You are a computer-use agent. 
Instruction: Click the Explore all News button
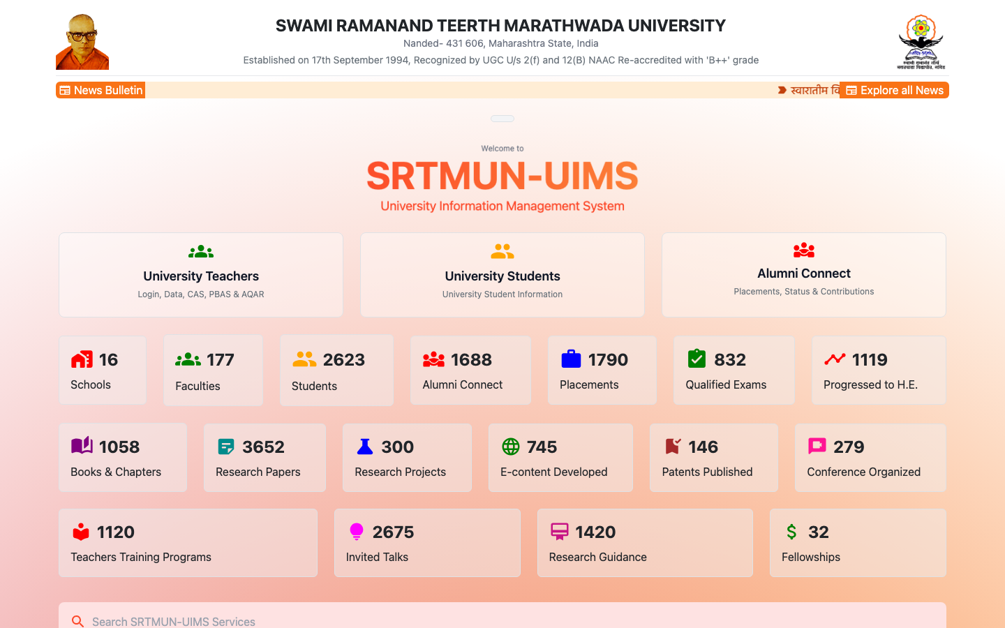point(894,90)
